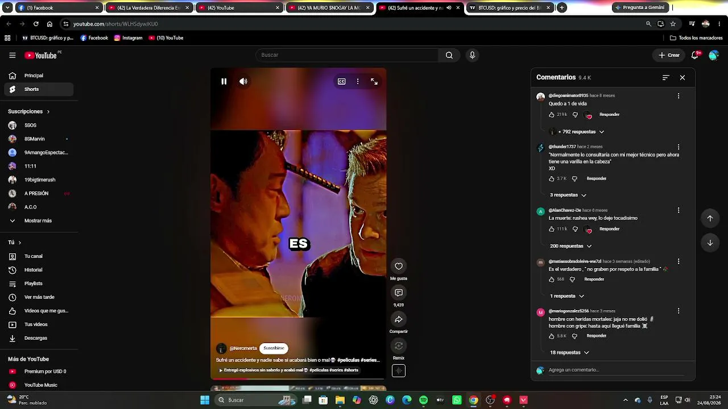Open Windows Start menu
Viewport: 728px width, 409px height.
pos(205,400)
